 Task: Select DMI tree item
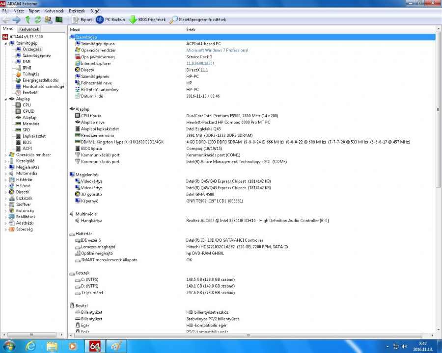pyautogui.click(x=27, y=62)
